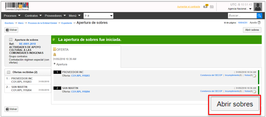Open Constancia del SECOP for SAN MARTIN

point(211,91)
